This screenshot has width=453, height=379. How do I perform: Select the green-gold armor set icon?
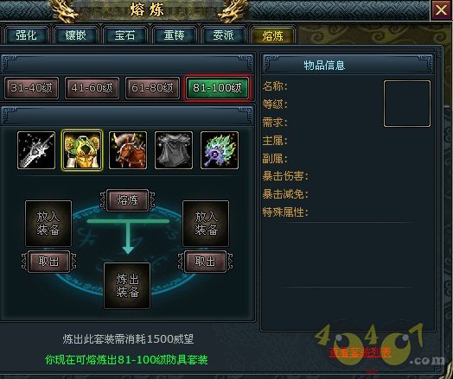pos(82,150)
